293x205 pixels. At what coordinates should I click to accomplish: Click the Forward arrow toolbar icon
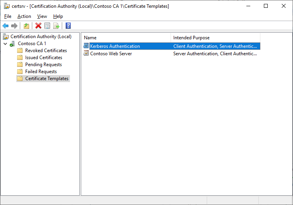click(x=14, y=26)
